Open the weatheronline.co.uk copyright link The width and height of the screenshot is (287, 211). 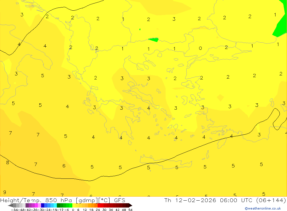(263, 208)
